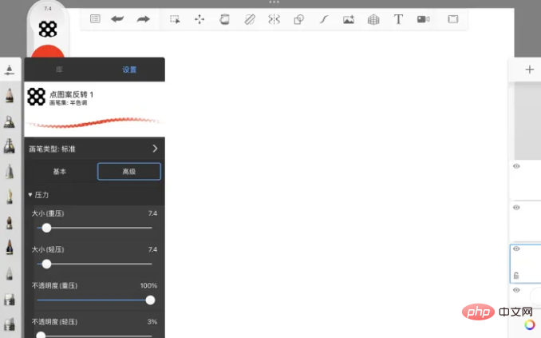Switch to the 库 library tab
Viewport: 541px width, 338px height.
59,70
